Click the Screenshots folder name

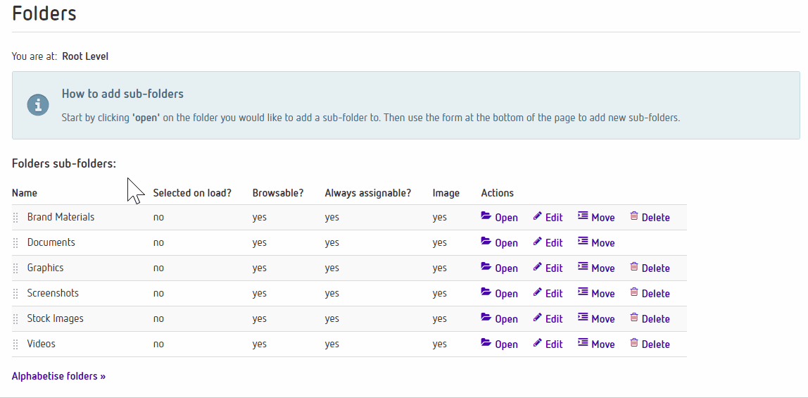tap(53, 293)
